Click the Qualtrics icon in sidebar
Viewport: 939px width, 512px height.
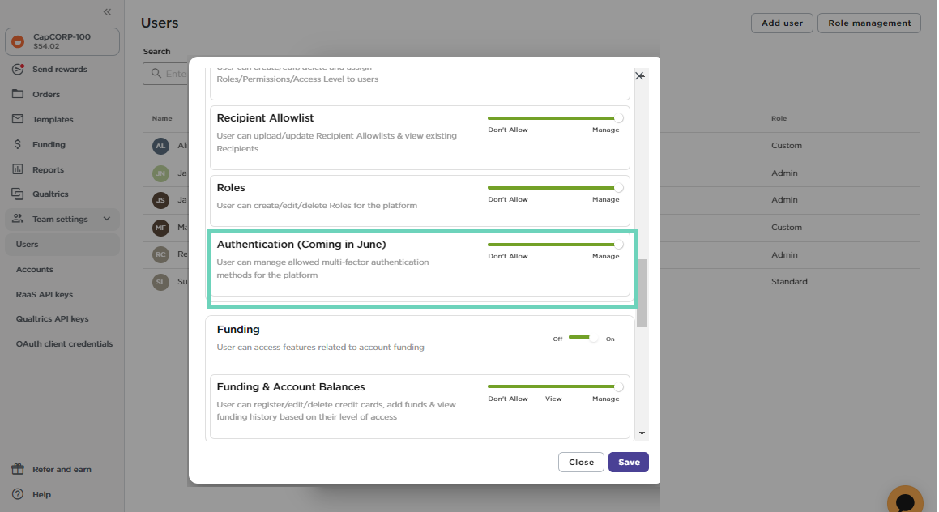(x=18, y=194)
